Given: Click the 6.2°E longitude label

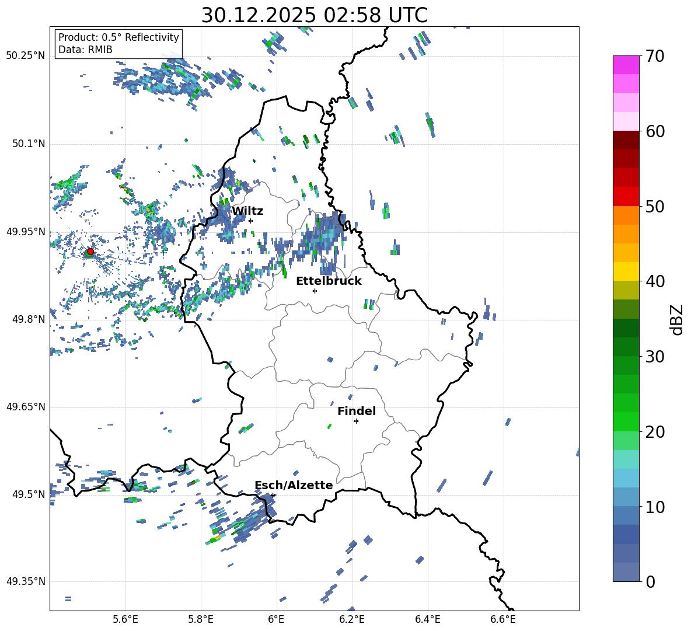Looking at the screenshot, I should (352, 619).
